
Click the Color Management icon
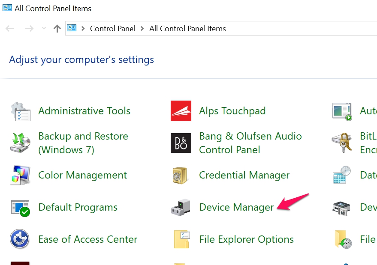pos(20,175)
